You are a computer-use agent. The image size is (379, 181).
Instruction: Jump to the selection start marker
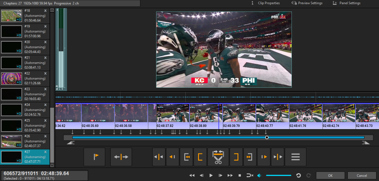click(x=187, y=157)
